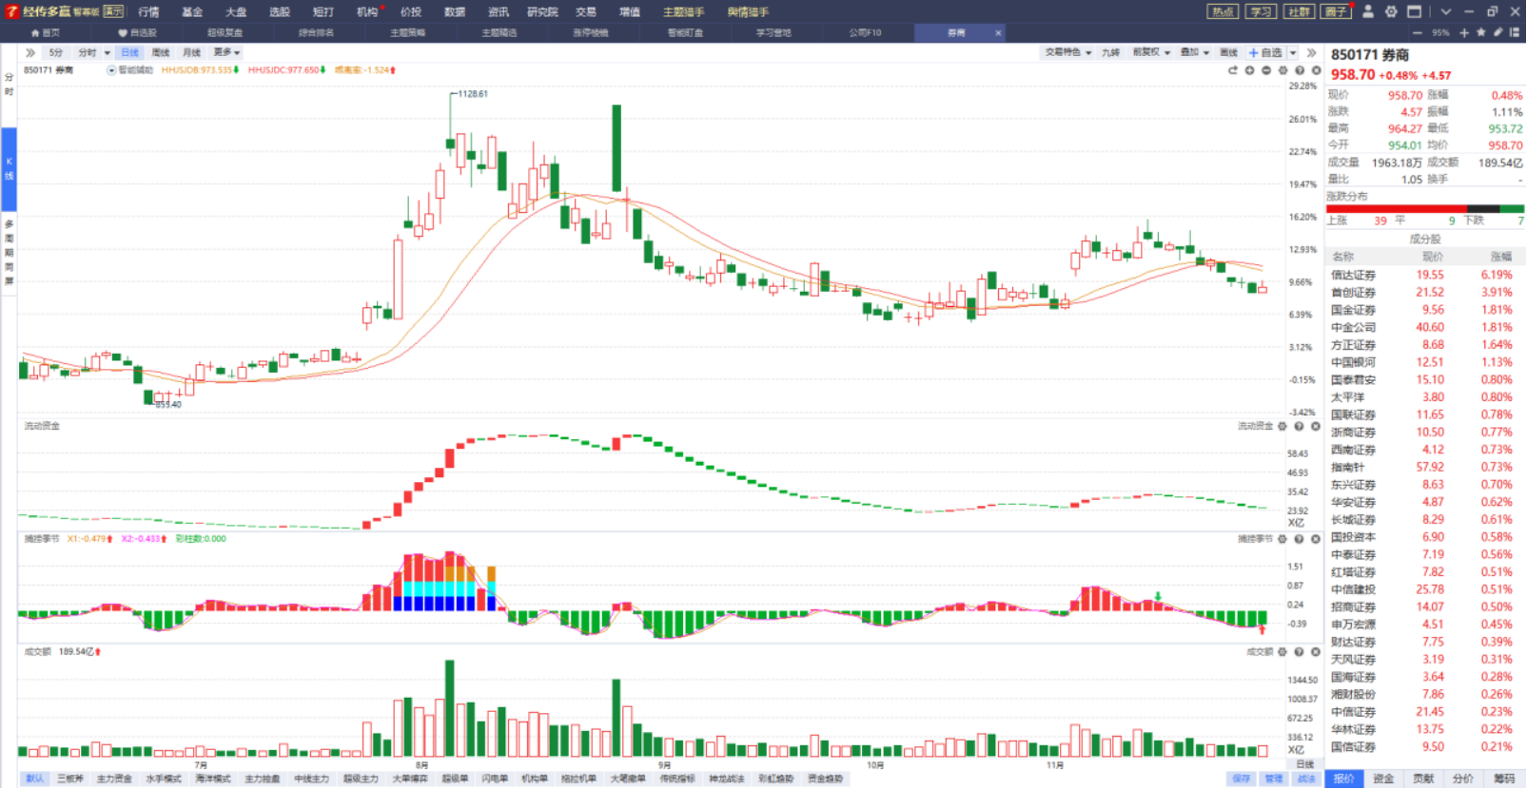
Task: Open 成交额 panel settings gear
Action: (1282, 652)
